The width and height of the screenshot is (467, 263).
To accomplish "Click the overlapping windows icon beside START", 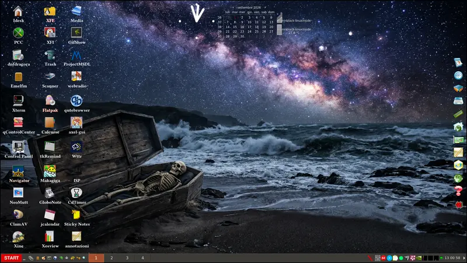I will tap(31, 258).
